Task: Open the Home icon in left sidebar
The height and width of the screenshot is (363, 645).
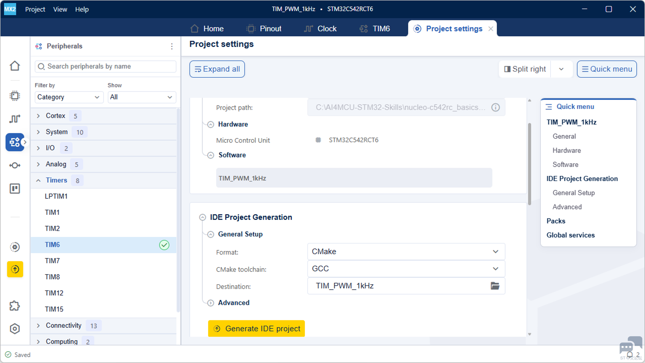Action: (x=15, y=66)
